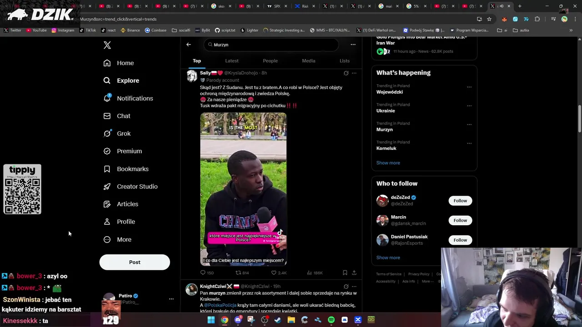Like Sally's post (2.4K likes)
Screen dimensions: 582x327
(279, 272)
